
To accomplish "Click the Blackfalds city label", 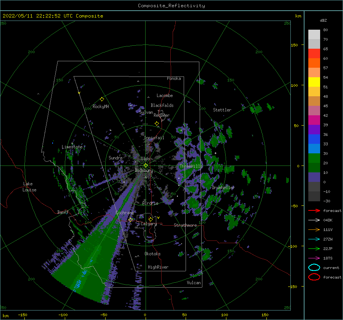I will point(162,105).
